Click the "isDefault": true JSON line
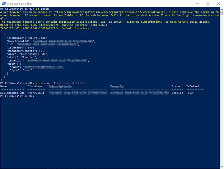The image size is (224, 169). (20, 47)
